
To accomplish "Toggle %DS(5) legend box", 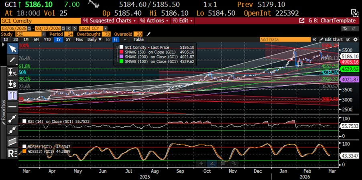I will [24, 146].
